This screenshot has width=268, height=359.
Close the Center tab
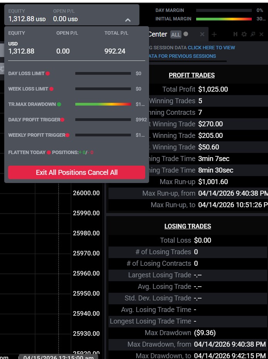pyautogui.click(x=202, y=35)
